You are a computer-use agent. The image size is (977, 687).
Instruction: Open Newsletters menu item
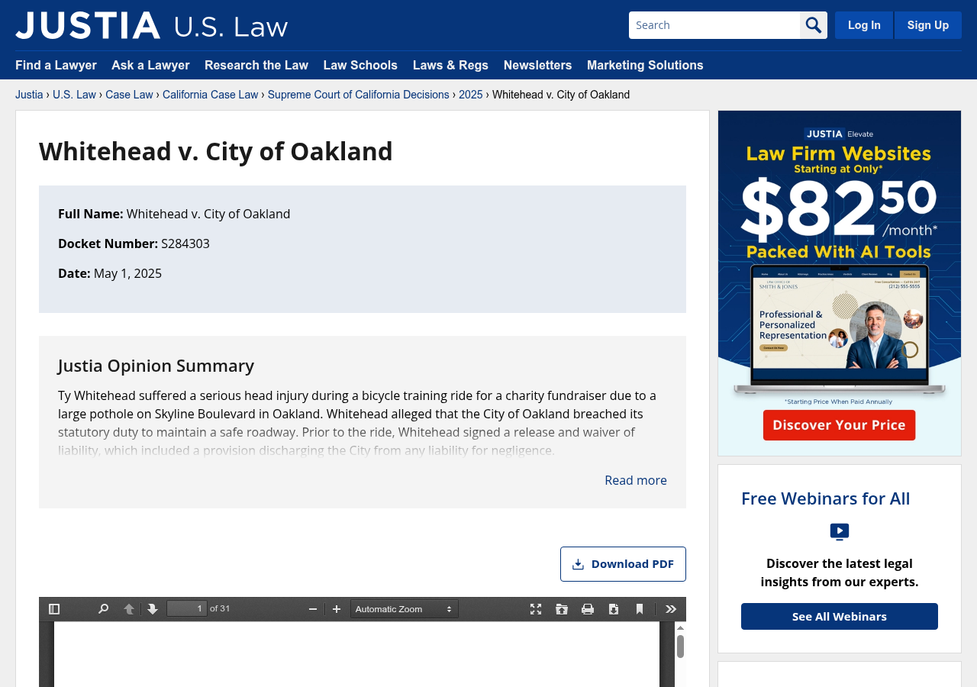537,66
